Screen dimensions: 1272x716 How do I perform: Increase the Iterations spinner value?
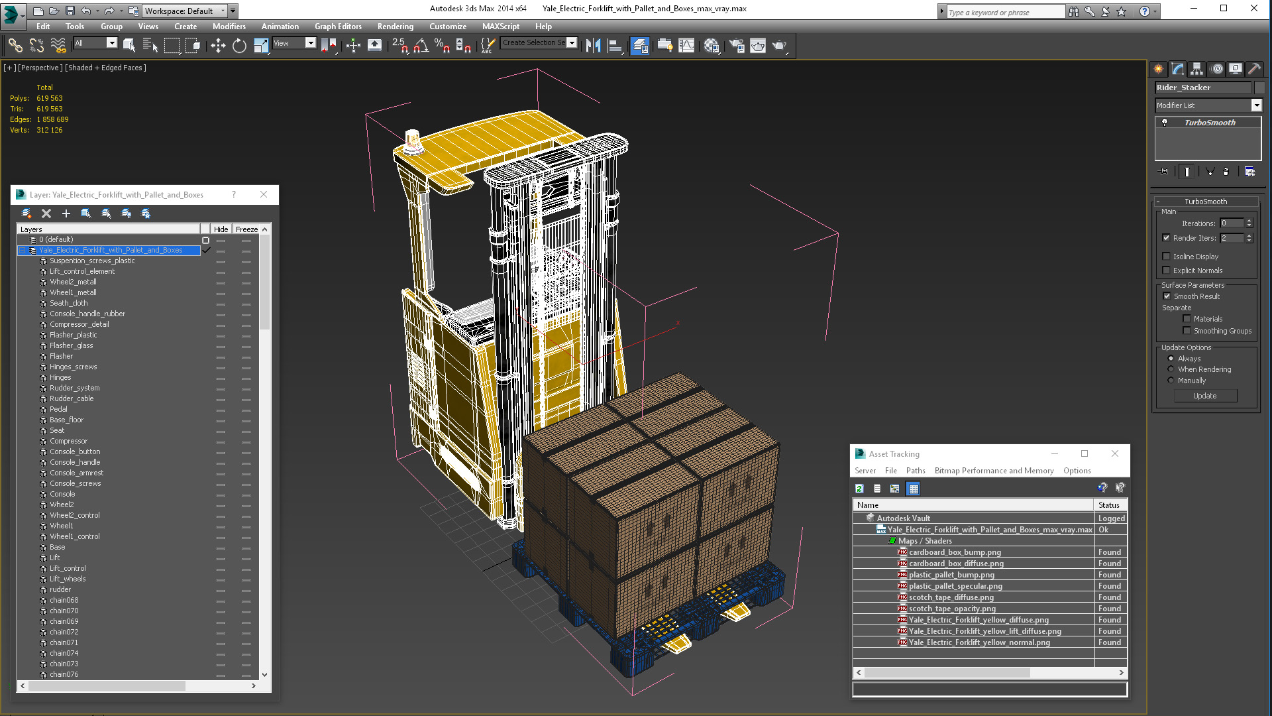click(1249, 221)
